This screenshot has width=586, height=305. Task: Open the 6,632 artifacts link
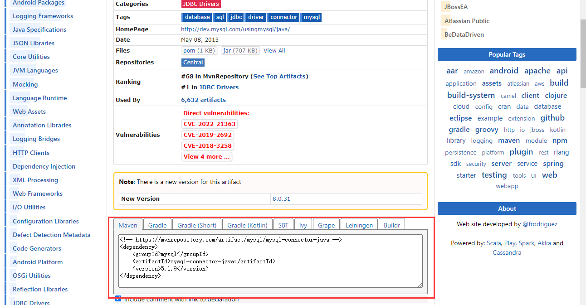(203, 100)
